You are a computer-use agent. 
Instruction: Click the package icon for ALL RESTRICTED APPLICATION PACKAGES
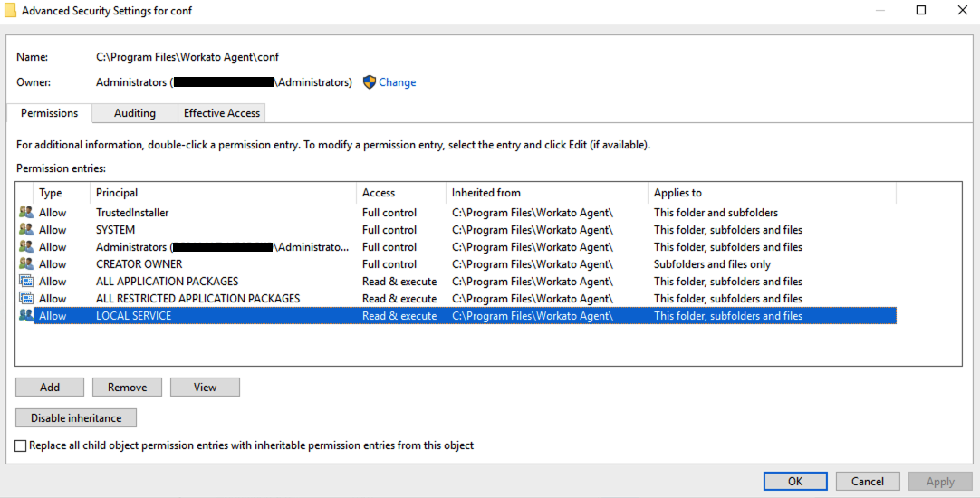(26, 298)
